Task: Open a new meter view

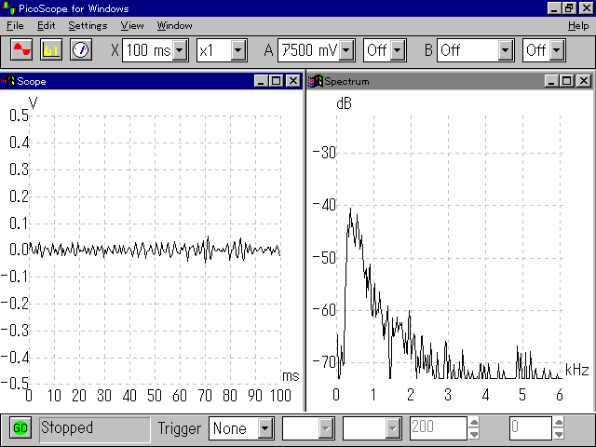Action: [80, 49]
